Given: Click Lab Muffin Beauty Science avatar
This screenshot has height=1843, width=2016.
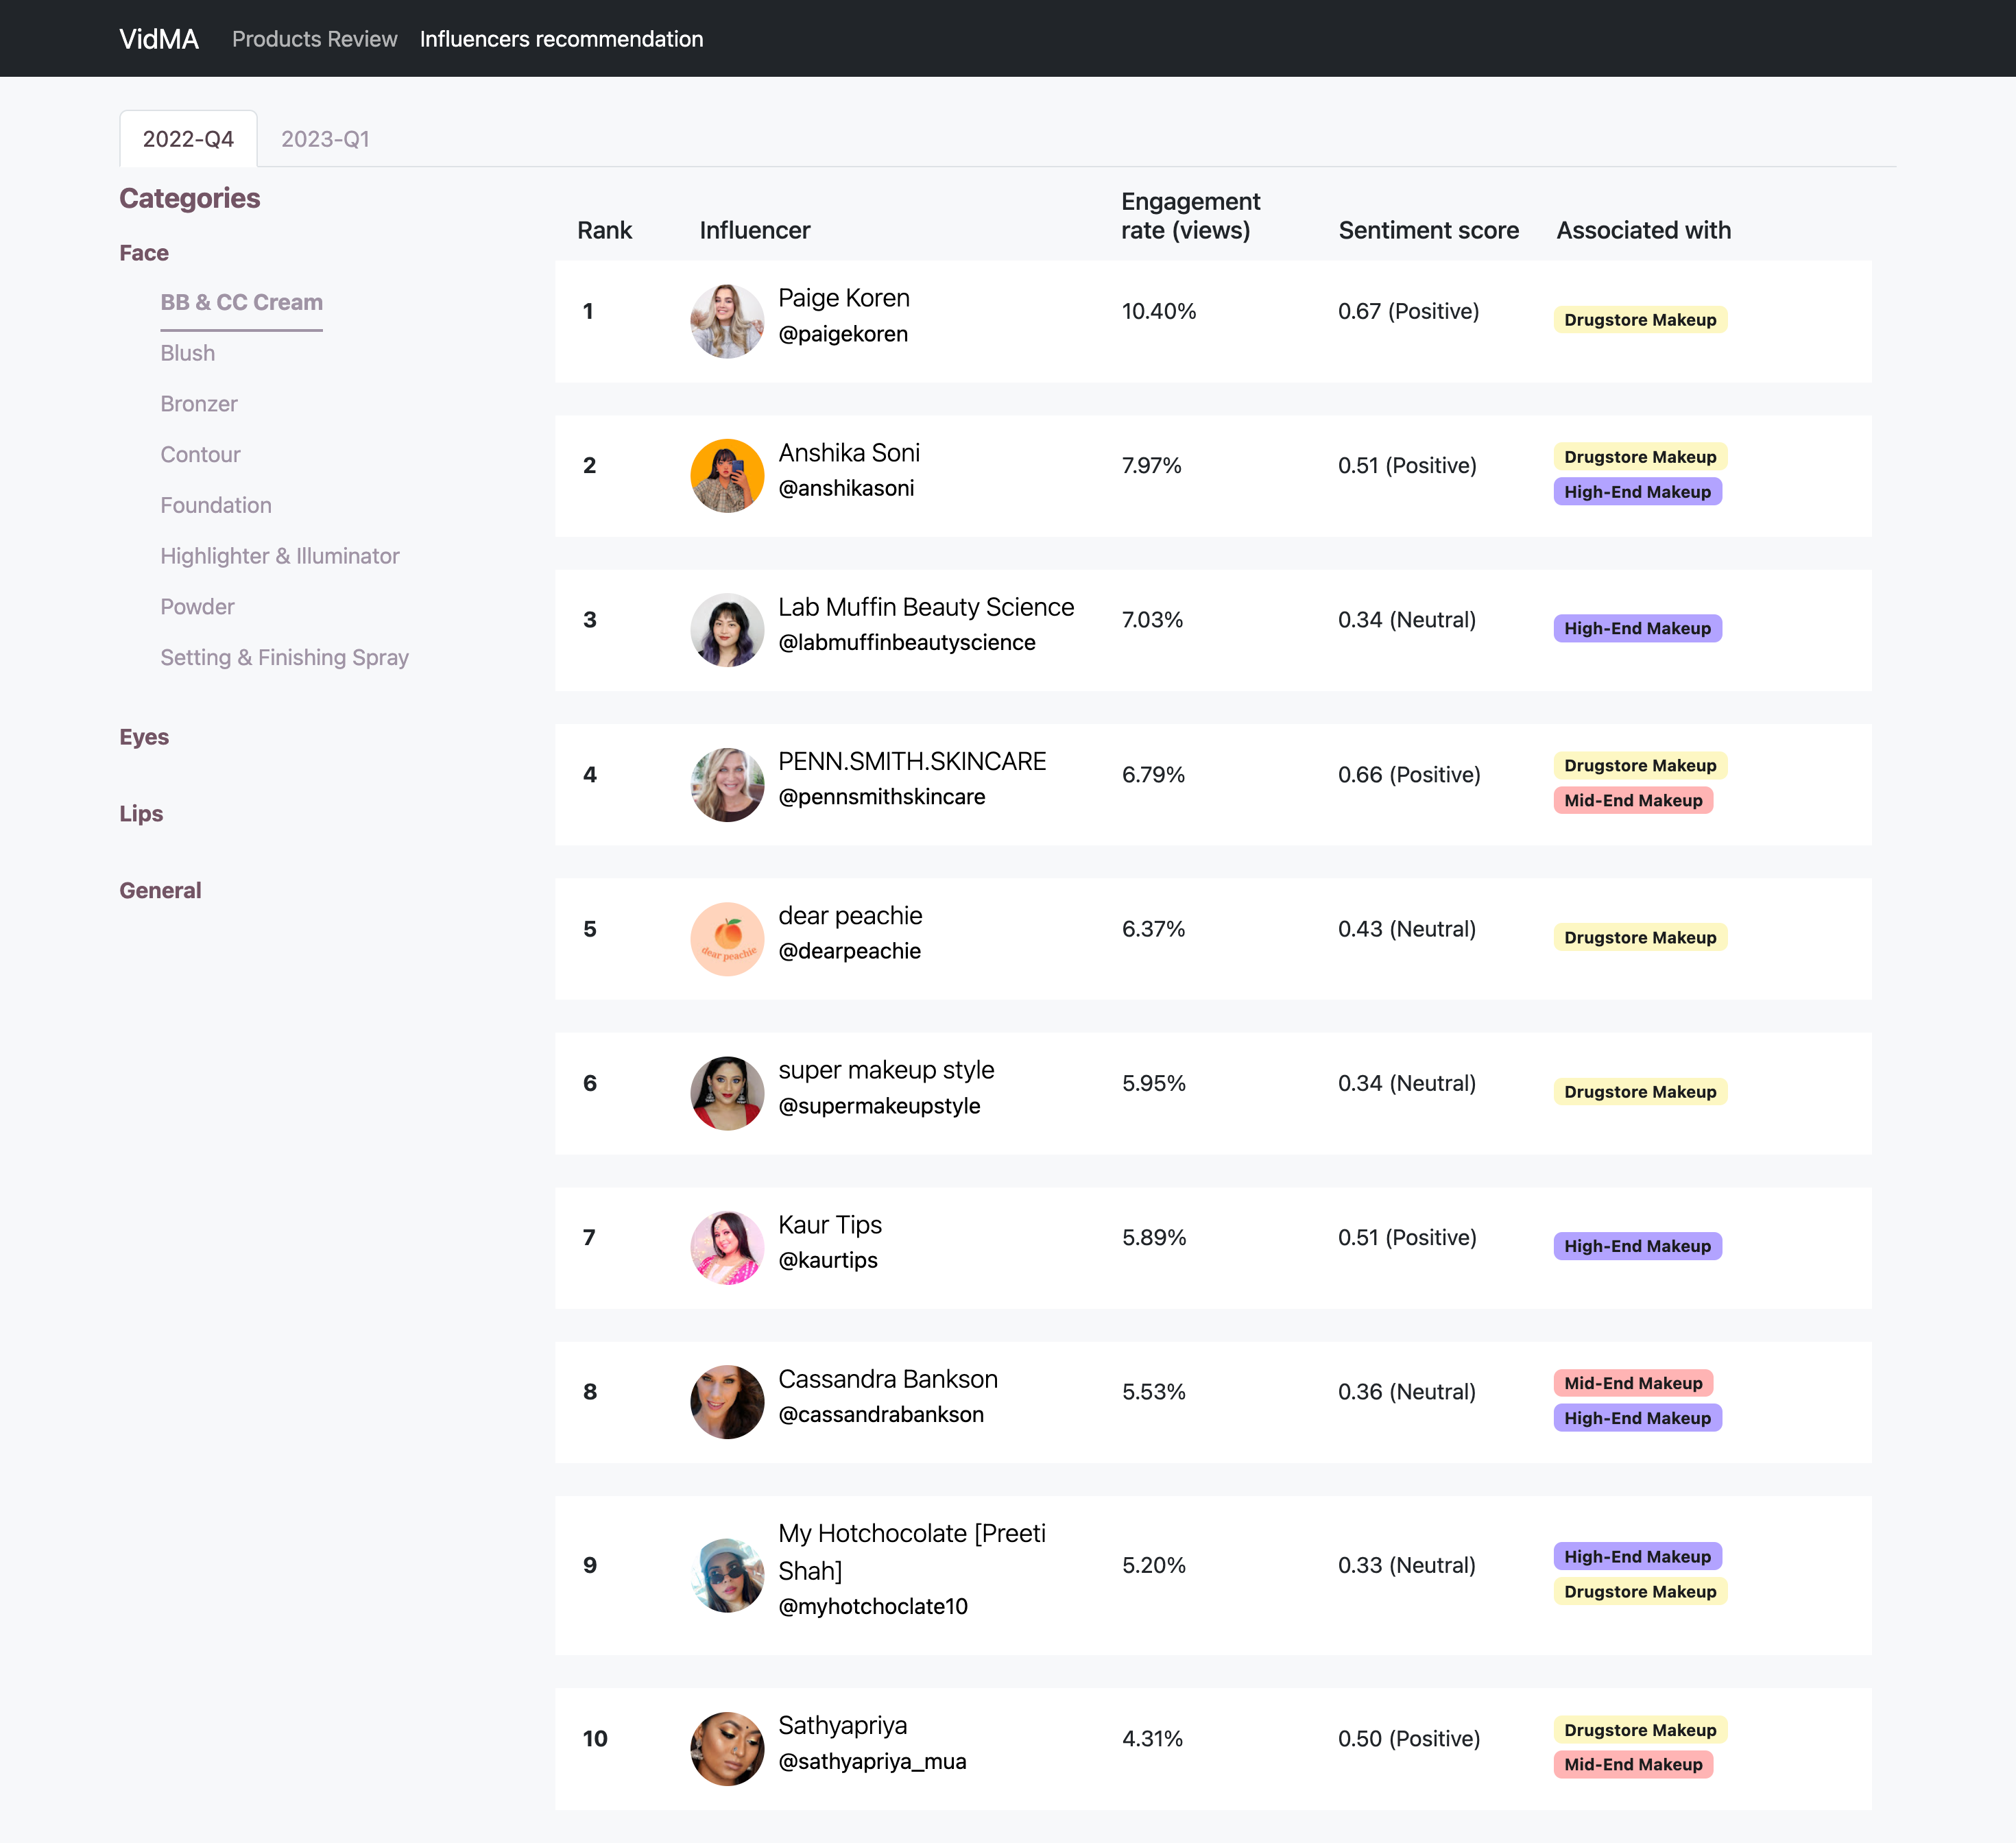Looking at the screenshot, I should pyautogui.click(x=727, y=630).
